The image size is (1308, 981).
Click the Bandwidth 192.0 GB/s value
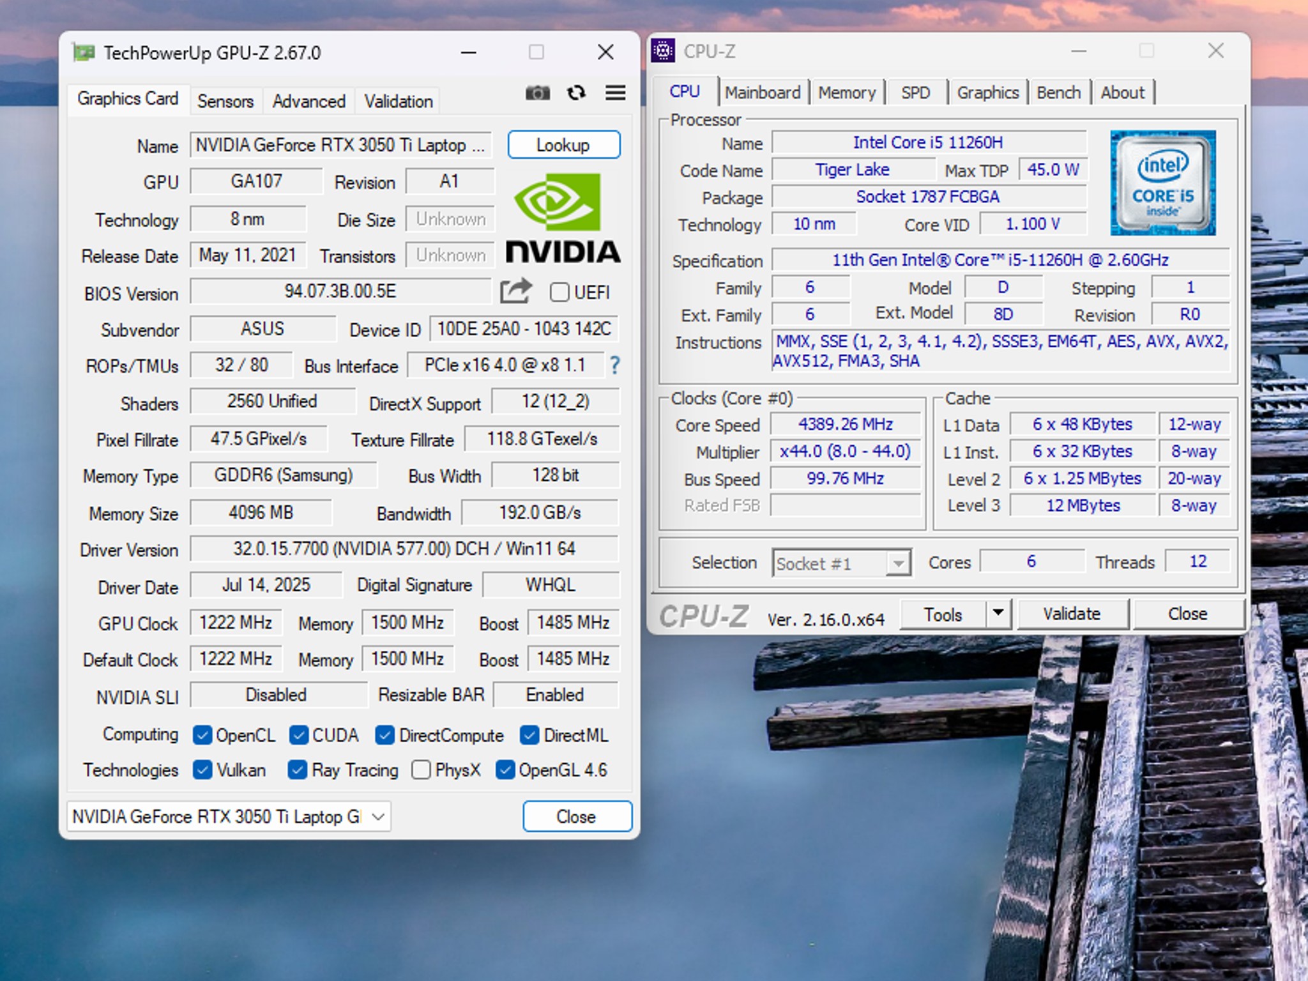(540, 512)
